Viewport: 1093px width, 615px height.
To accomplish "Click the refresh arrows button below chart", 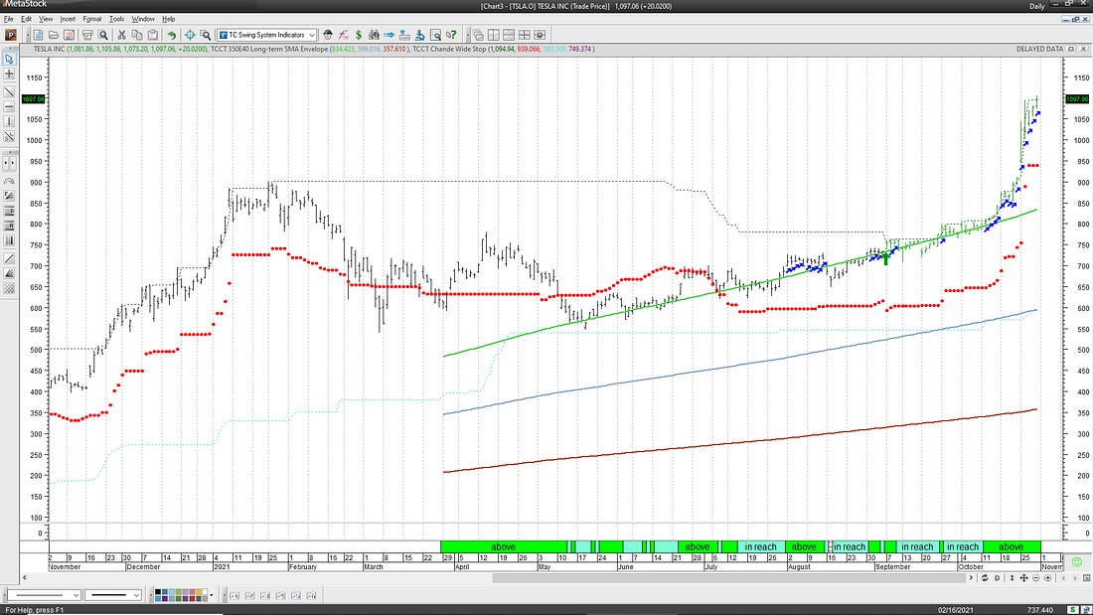I will tap(985, 578).
